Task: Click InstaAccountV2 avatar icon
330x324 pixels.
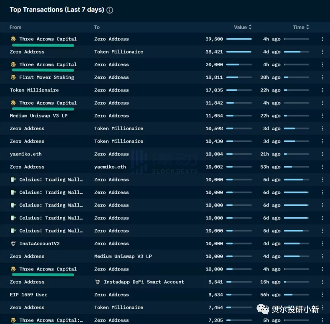Action: 13,244
